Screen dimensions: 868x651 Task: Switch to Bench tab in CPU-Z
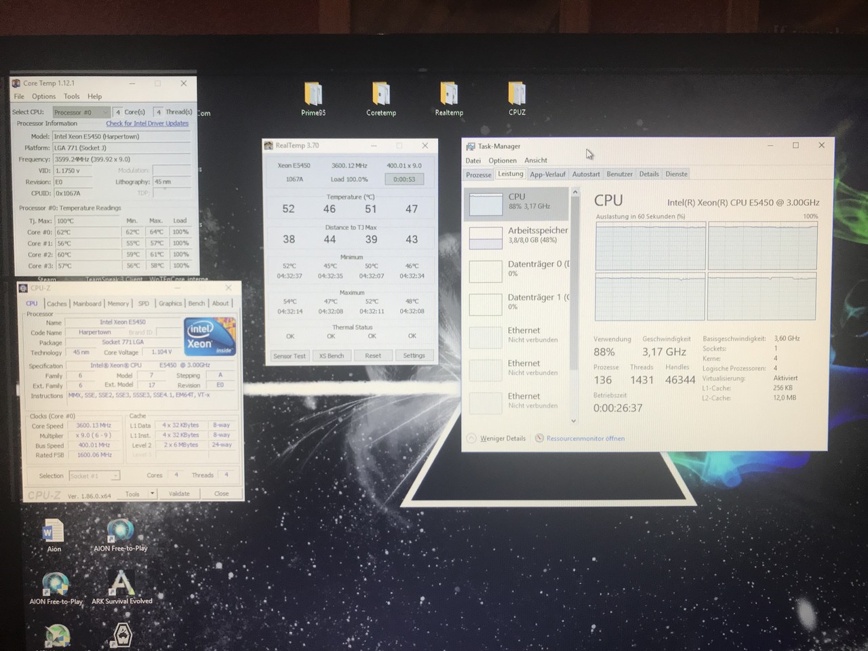(x=197, y=304)
